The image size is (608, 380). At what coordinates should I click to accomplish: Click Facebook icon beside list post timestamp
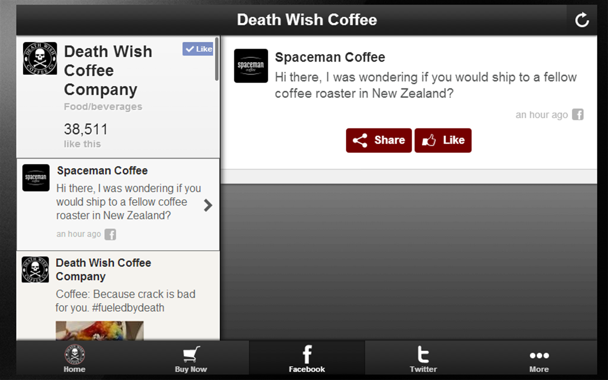click(x=110, y=234)
